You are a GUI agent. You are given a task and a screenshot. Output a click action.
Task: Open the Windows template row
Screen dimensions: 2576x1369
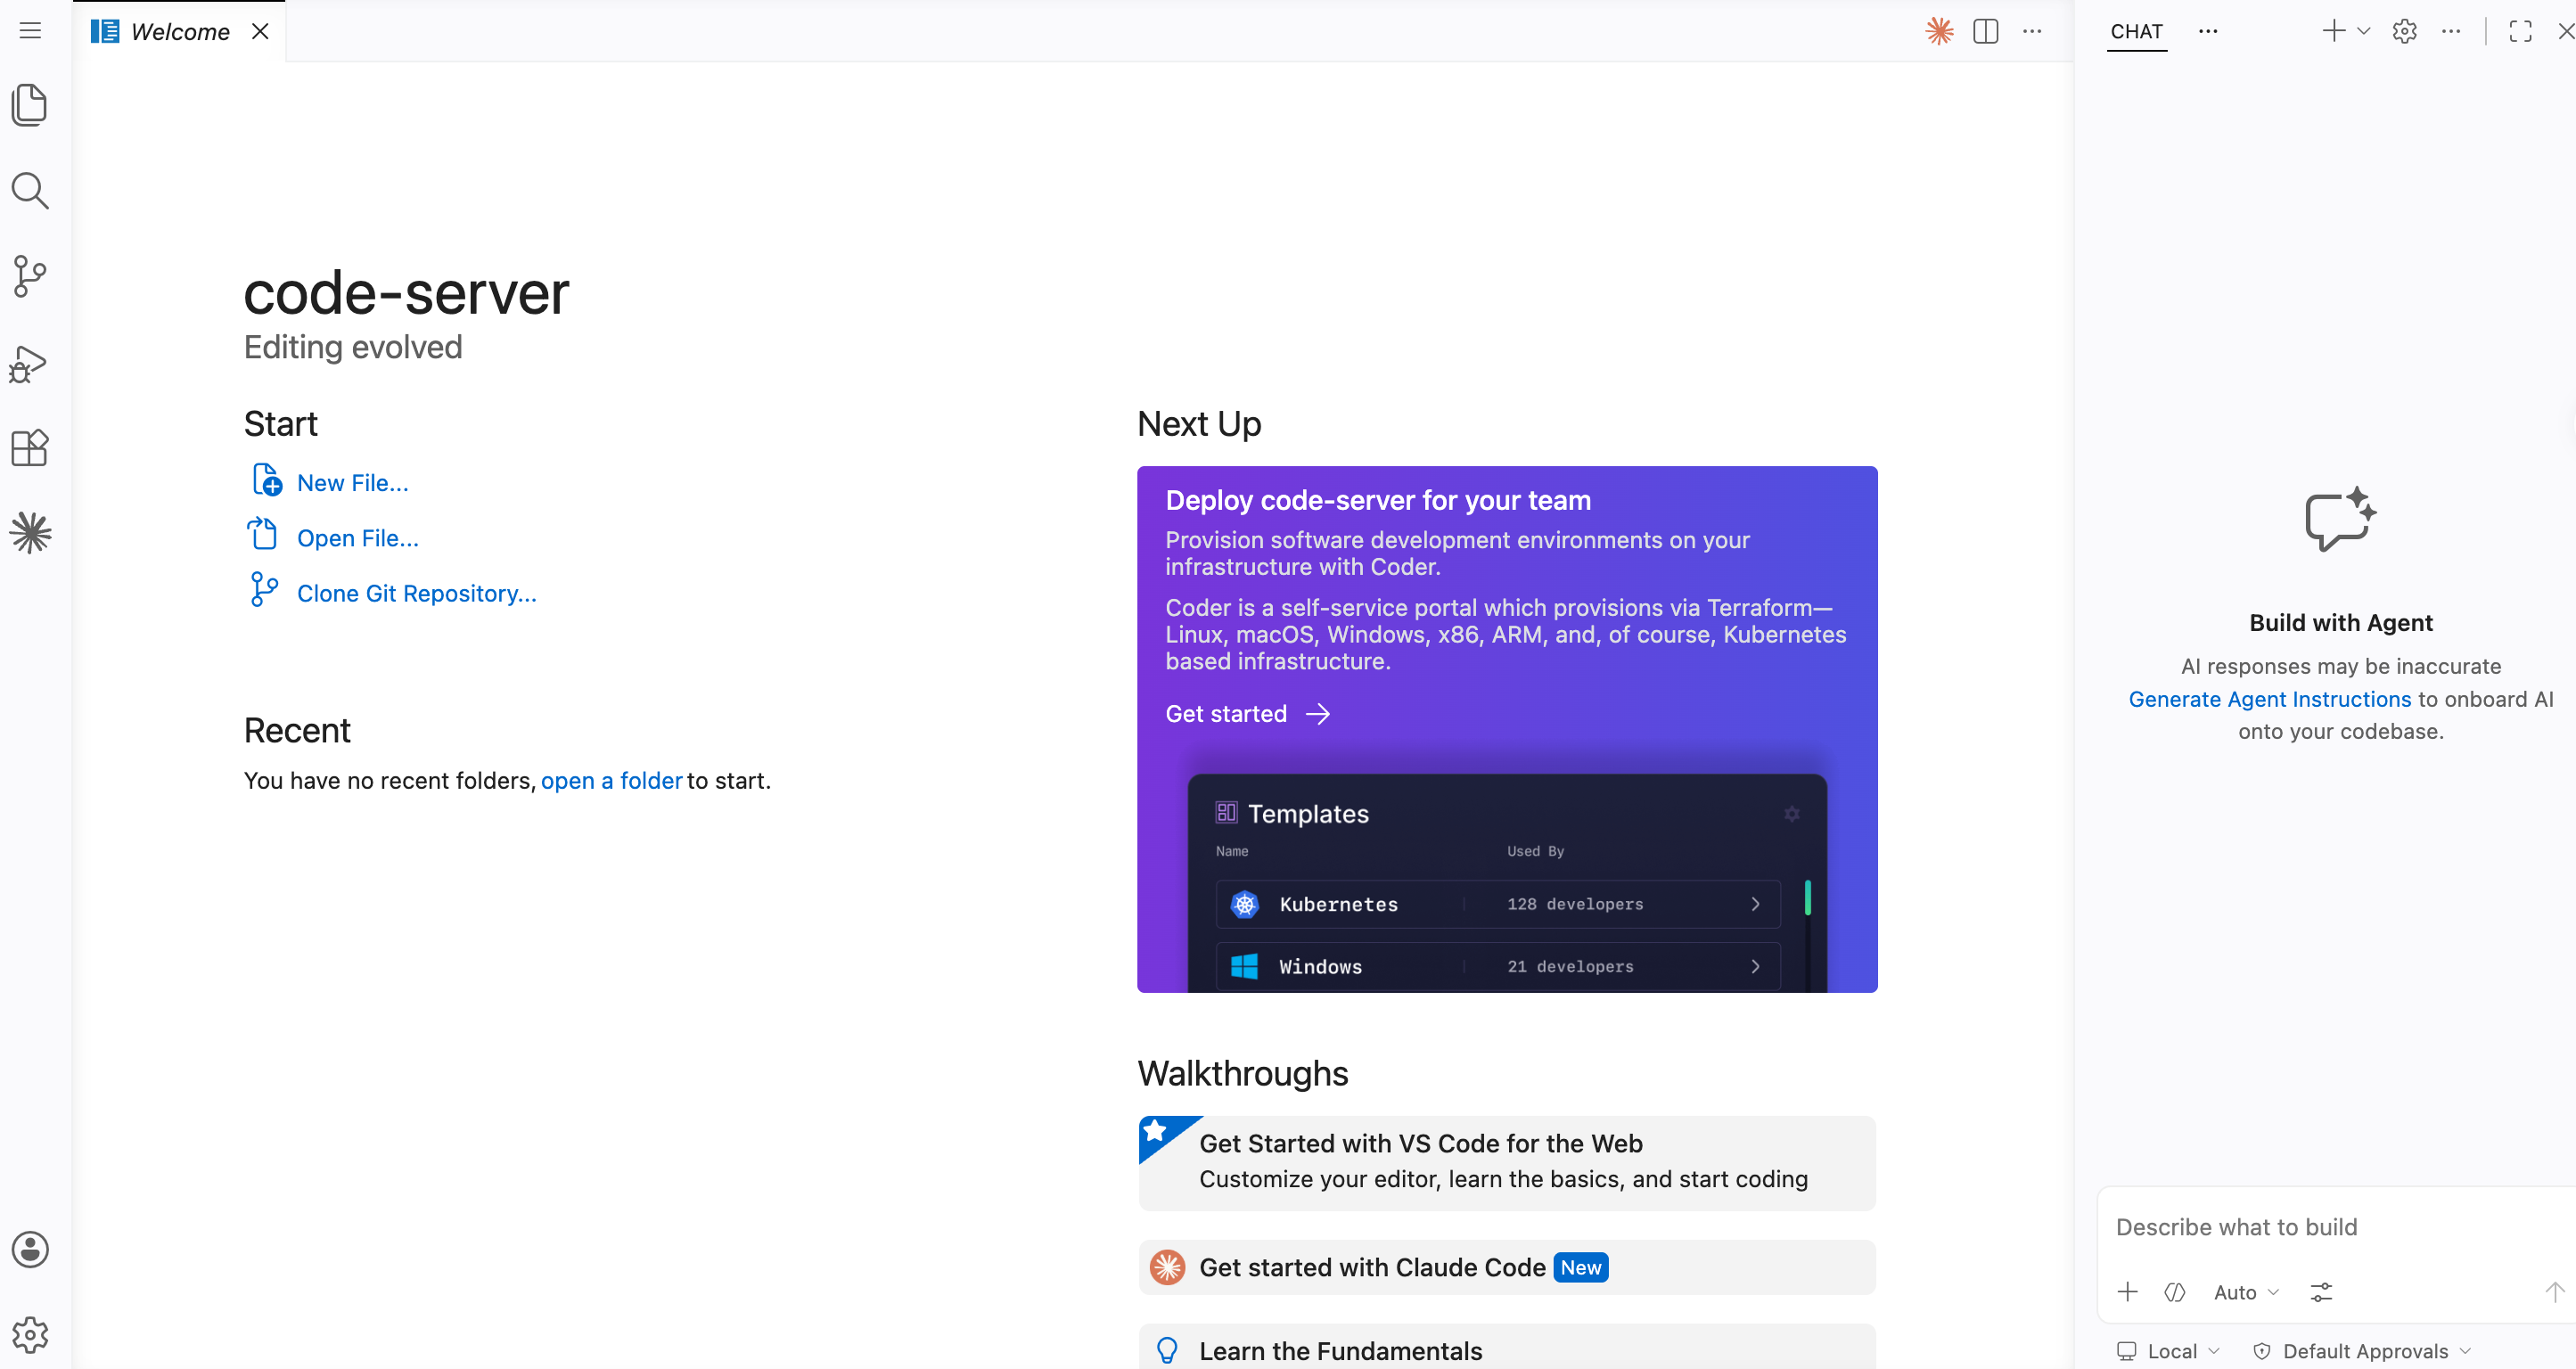(x=1498, y=966)
